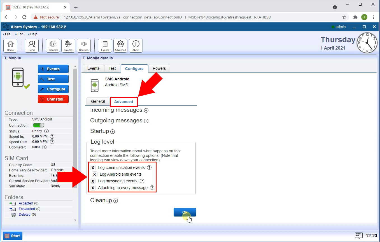Click the left panel scrollbar down arrow
The width and height of the screenshot is (380, 242).
75,220
